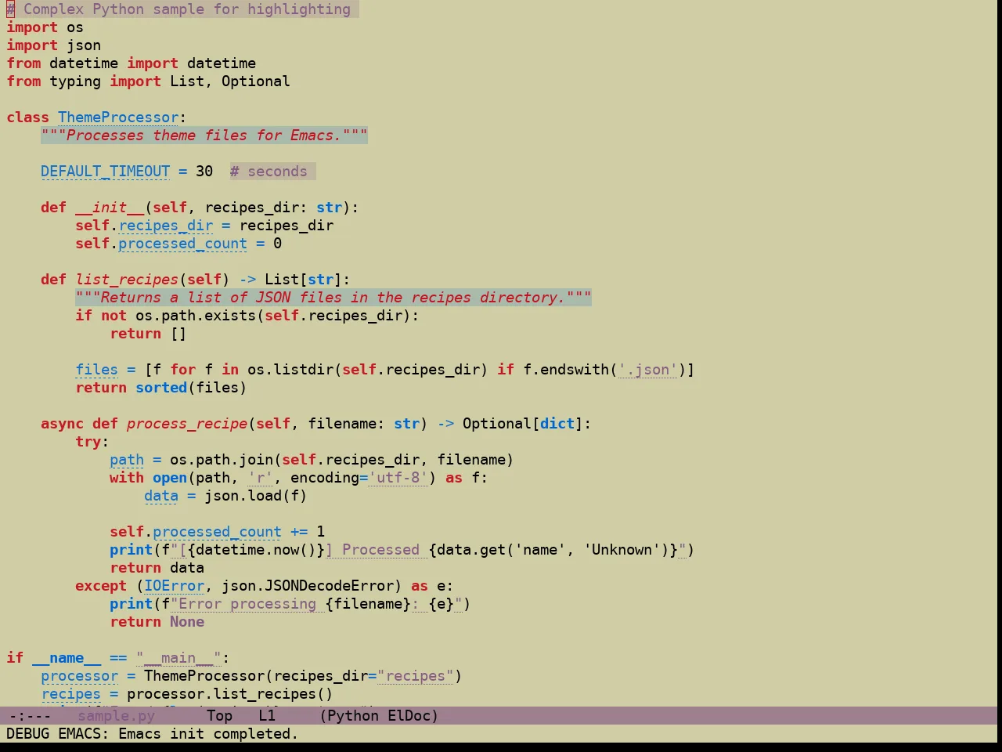Click the "except" keyword

[101, 586]
